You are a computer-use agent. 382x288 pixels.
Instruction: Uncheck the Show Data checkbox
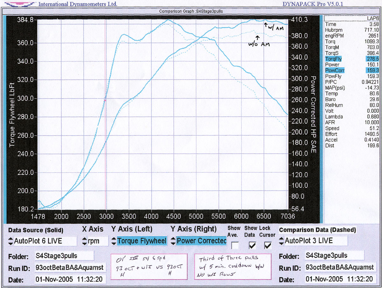pos(252,245)
